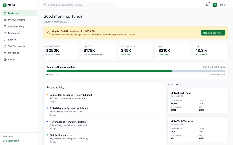The image size is (233, 145).
Task: Click '+2.1% YoY' indicator
Action: pos(202,55)
